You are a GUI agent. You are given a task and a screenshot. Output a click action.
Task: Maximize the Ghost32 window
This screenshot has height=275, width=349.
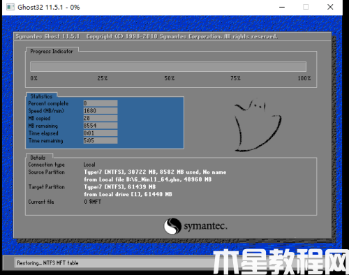point(306,7)
